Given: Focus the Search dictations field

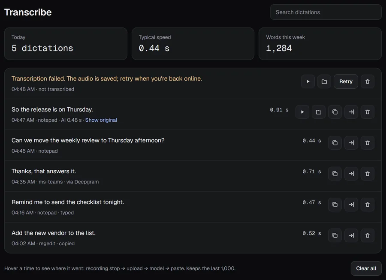Looking at the screenshot, I should click(326, 12).
